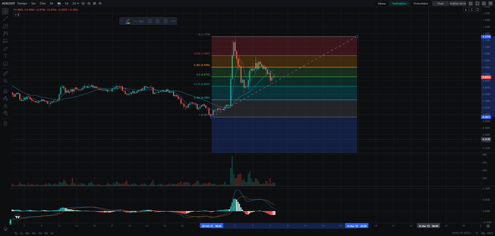Click the remove drawings trash icon in left toolbar
This screenshot has height=236, width=495.
pyautogui.click(x=5, y=124)
